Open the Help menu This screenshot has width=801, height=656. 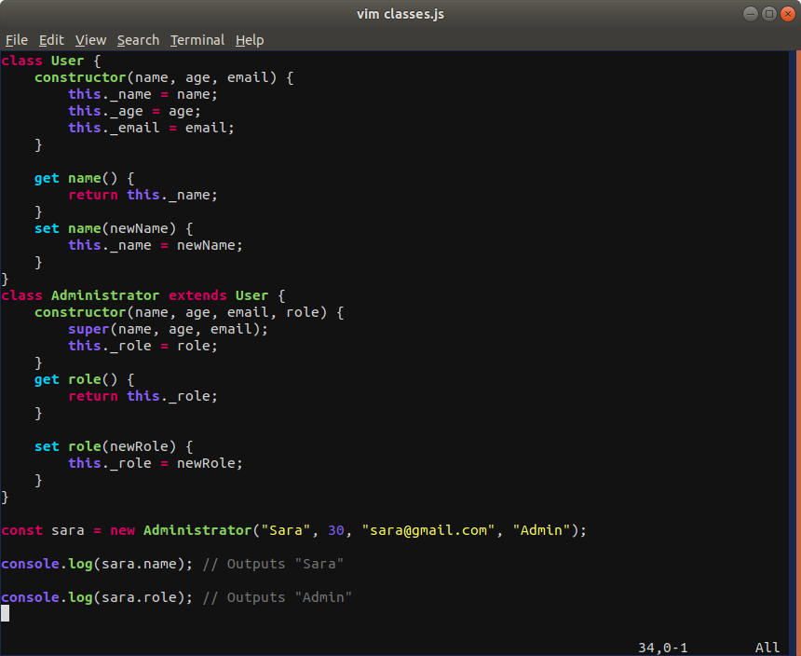[250, 40]
